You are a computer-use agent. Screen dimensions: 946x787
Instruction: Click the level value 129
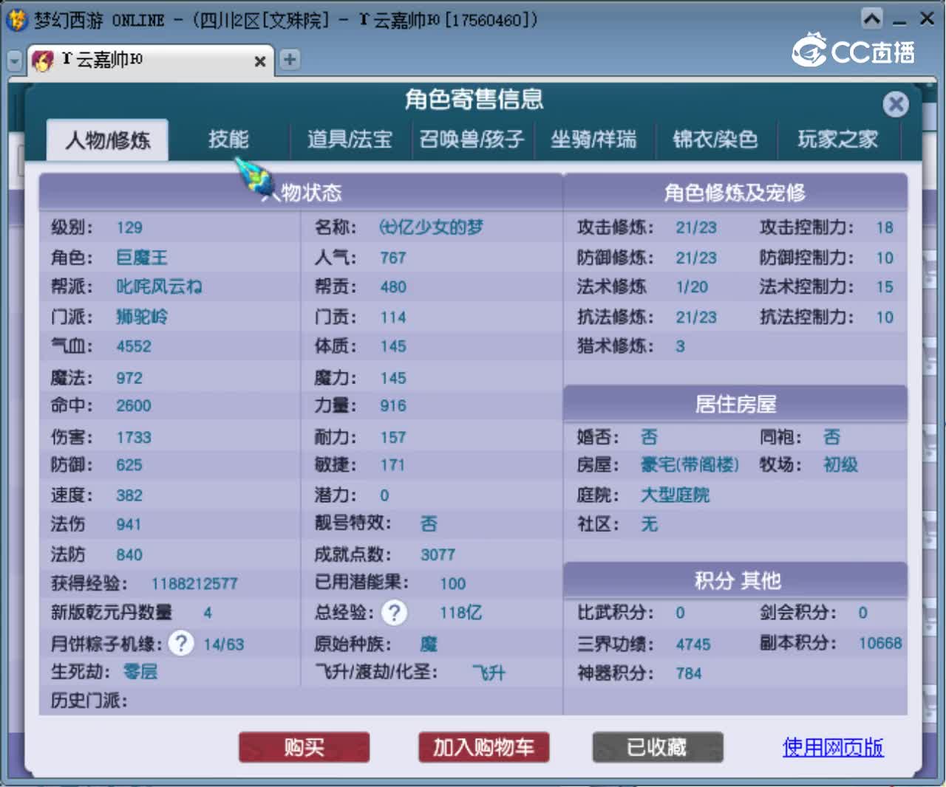pyautogui.click(x=129, y=227)
